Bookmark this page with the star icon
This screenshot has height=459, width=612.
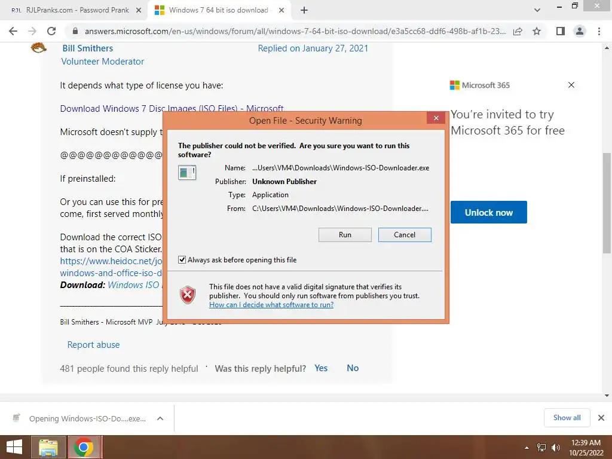(537, 31)
